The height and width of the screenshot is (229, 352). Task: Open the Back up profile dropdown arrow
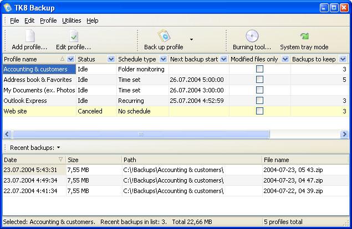point(191,39)
